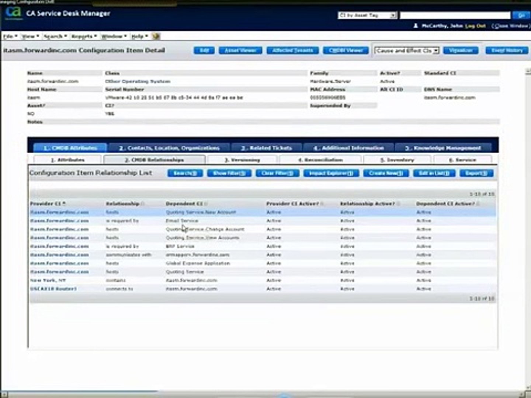The height and width of the screenshot is (398, 531).
Task: Click the Go button
Action: [521, 15]
